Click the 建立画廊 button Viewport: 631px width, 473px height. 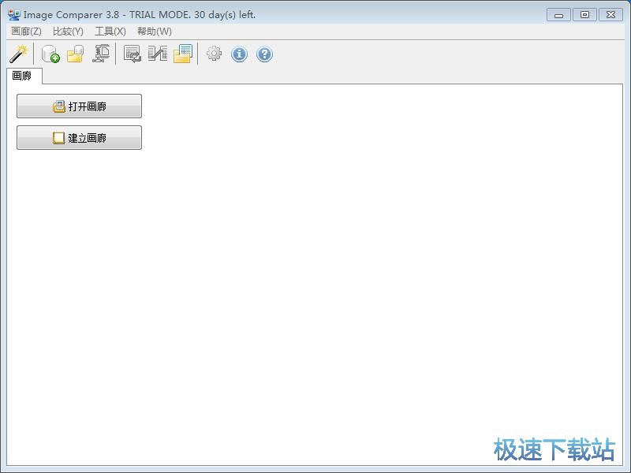[x=80, y=137]
